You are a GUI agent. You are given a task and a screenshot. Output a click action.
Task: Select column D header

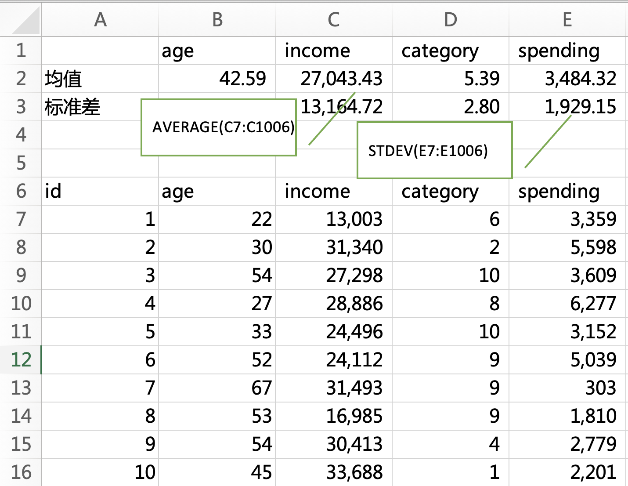(451, 19)
